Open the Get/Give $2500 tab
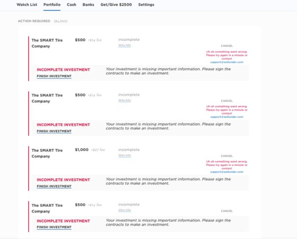 tap(116, 5)
